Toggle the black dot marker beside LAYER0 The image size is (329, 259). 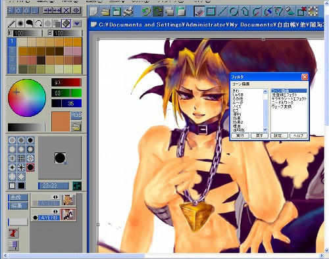tap(35, 218)
